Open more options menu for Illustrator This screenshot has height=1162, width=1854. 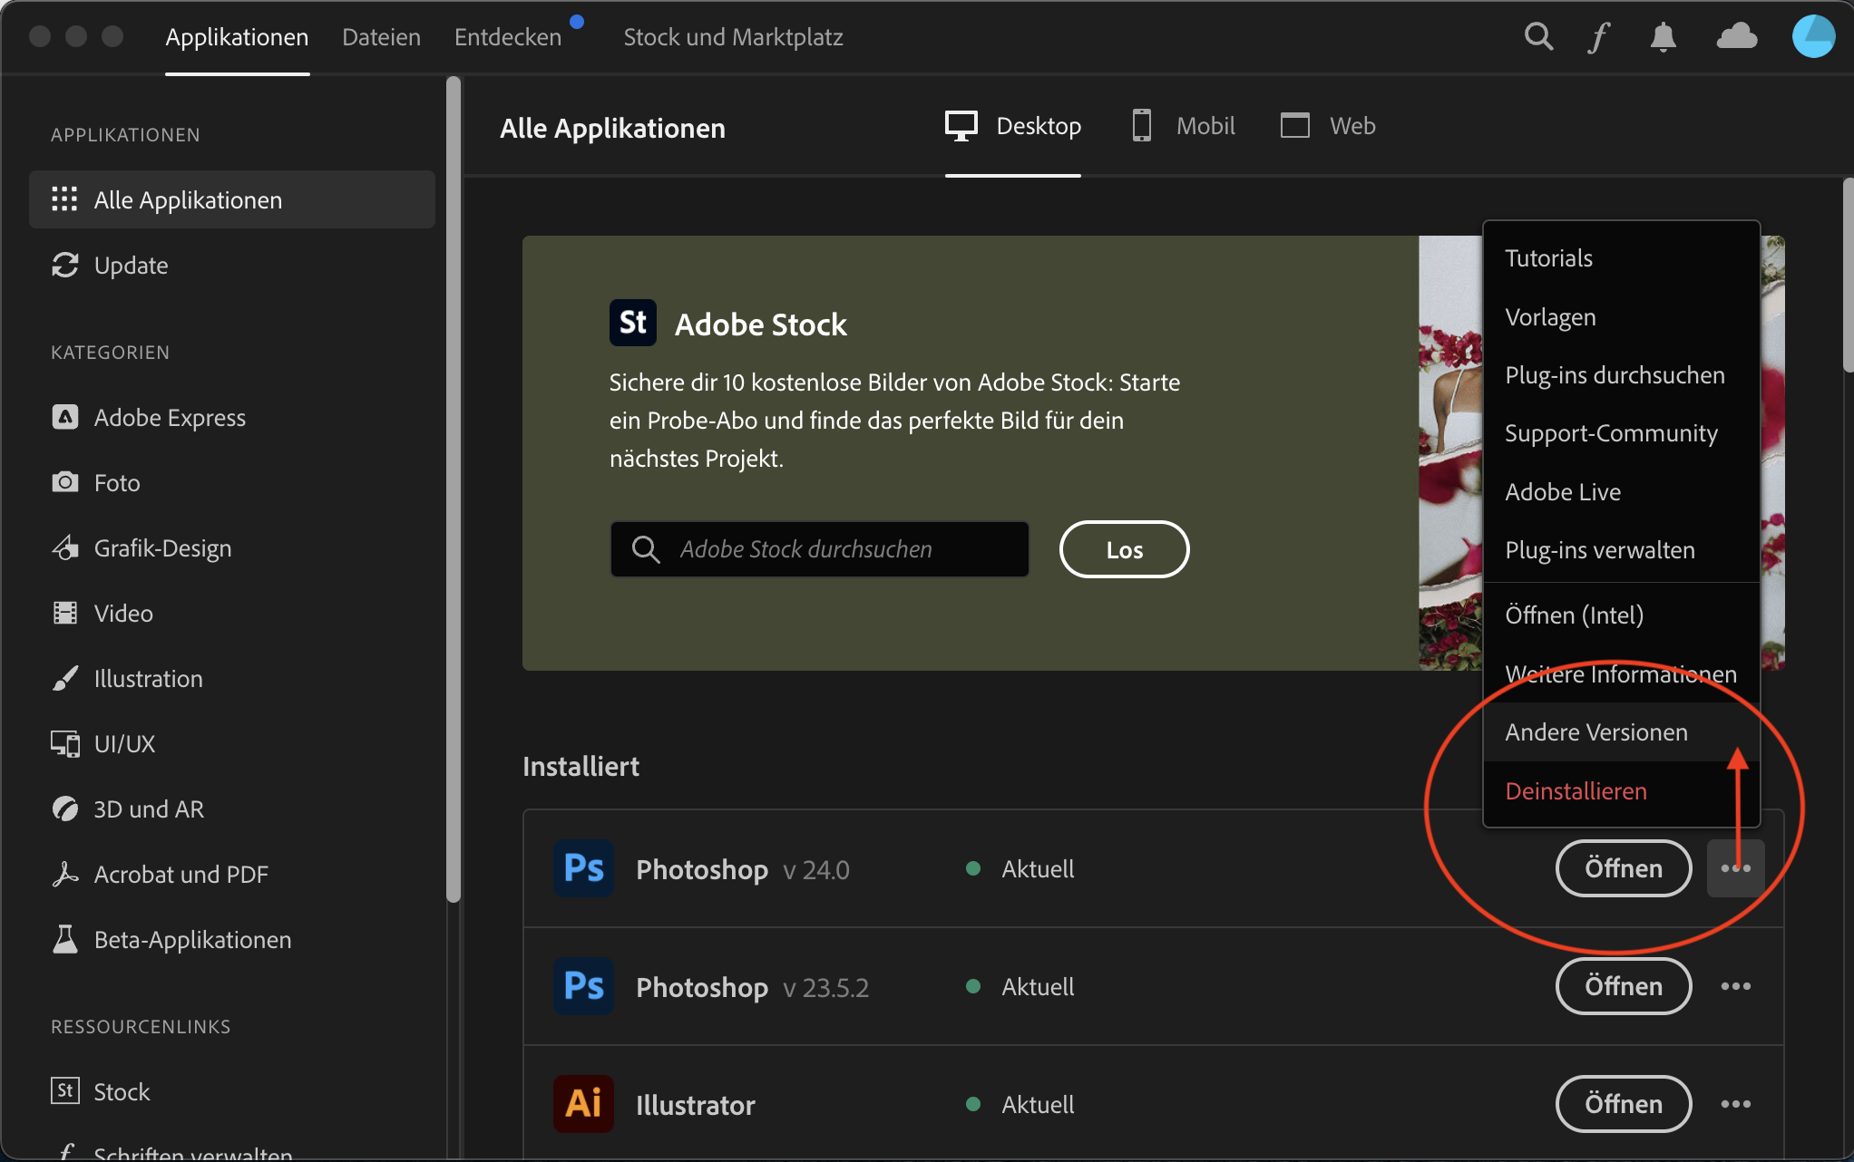[x=1735, y=1104]
